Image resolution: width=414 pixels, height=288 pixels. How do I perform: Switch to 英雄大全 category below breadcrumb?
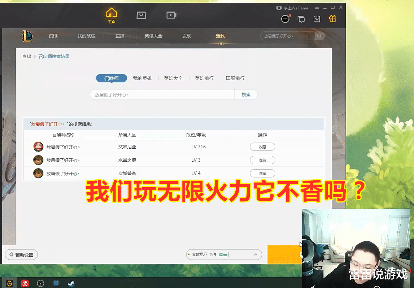(173, 78)
